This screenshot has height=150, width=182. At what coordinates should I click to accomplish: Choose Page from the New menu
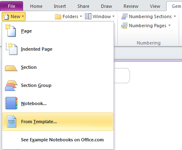(58, 31)
